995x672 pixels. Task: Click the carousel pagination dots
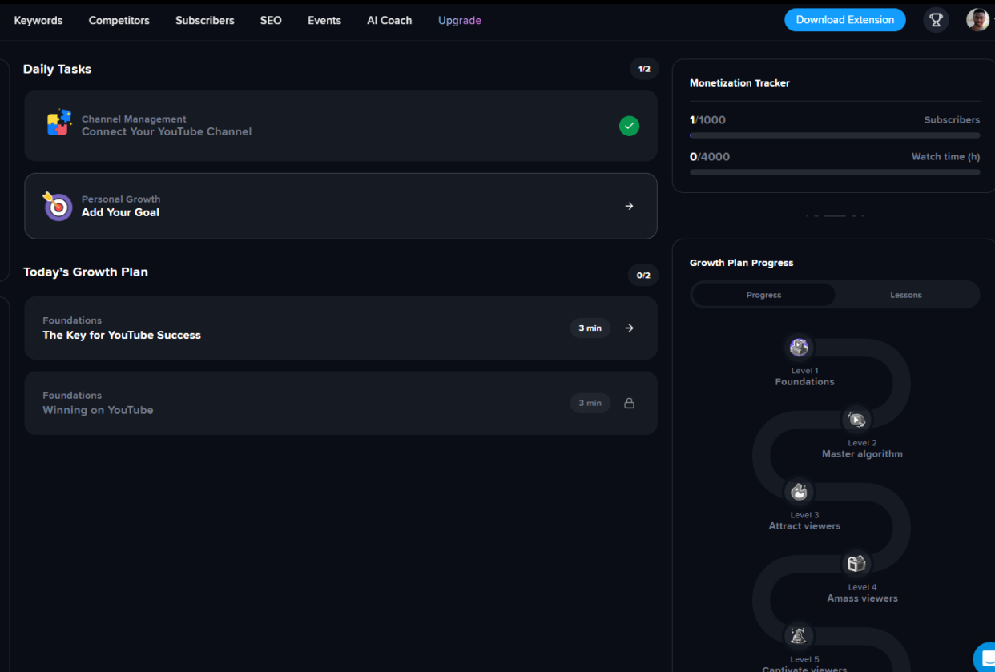pos(835,215)
